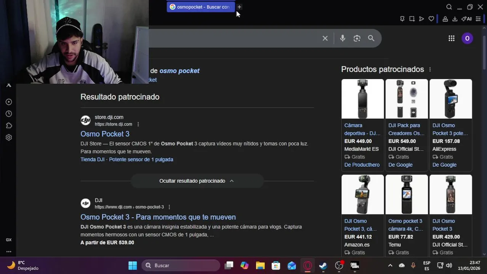Screen dimensions: 487x274
Task: Open Call of Duty from the taskbar
Action: pyautogui.click(x=355, y=265)
